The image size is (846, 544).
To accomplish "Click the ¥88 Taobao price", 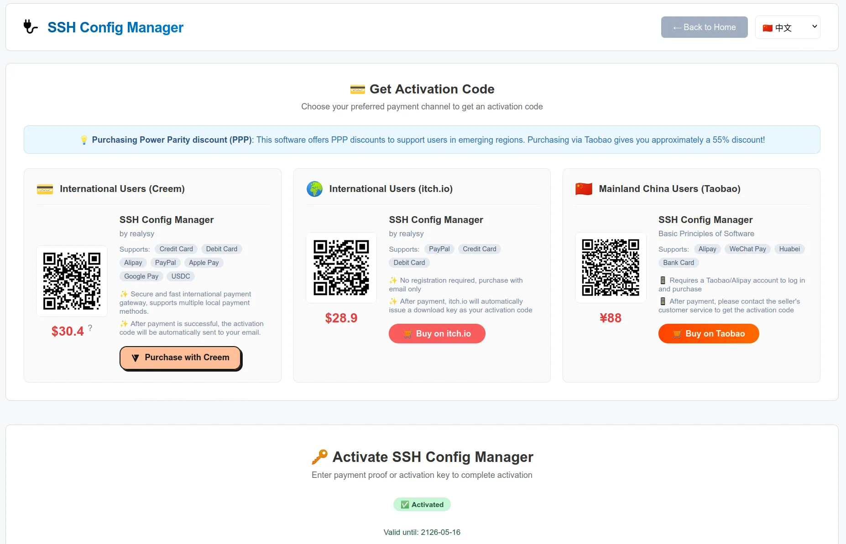I will [611, 318].
